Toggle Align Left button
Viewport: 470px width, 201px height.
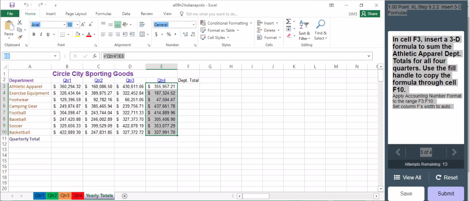coord(103,34)
